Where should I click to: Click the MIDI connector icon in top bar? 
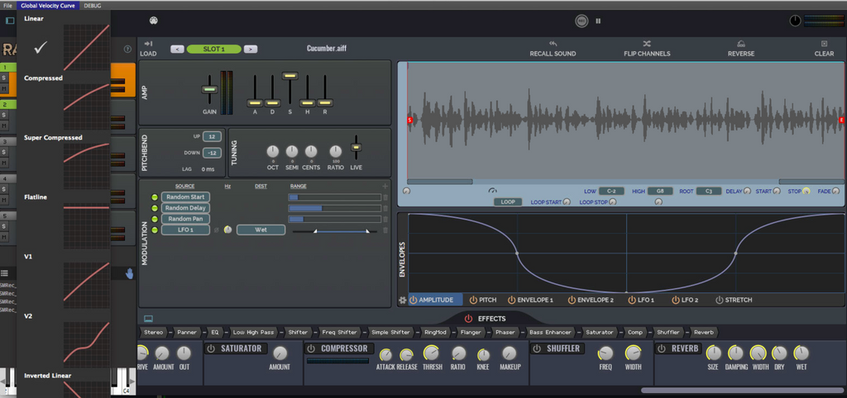pyautogui.click(x=153, y=21)
